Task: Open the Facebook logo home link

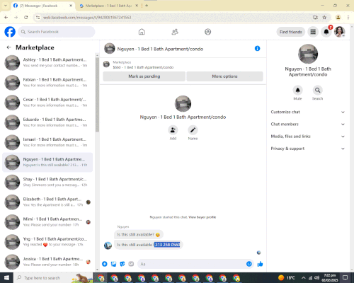Action: pyautogui.click(x=10, y=32)
